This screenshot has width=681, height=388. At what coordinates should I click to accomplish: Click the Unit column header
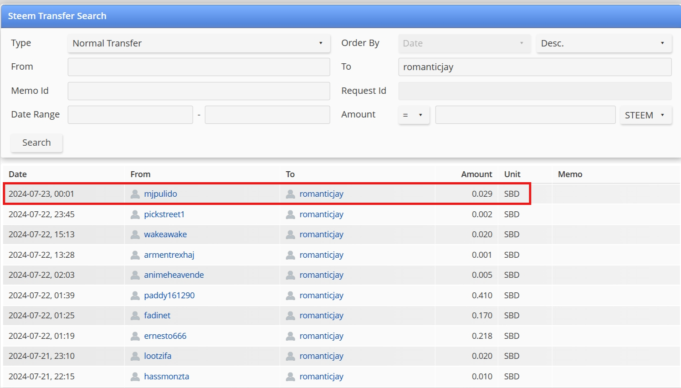[x=512, y=174]
